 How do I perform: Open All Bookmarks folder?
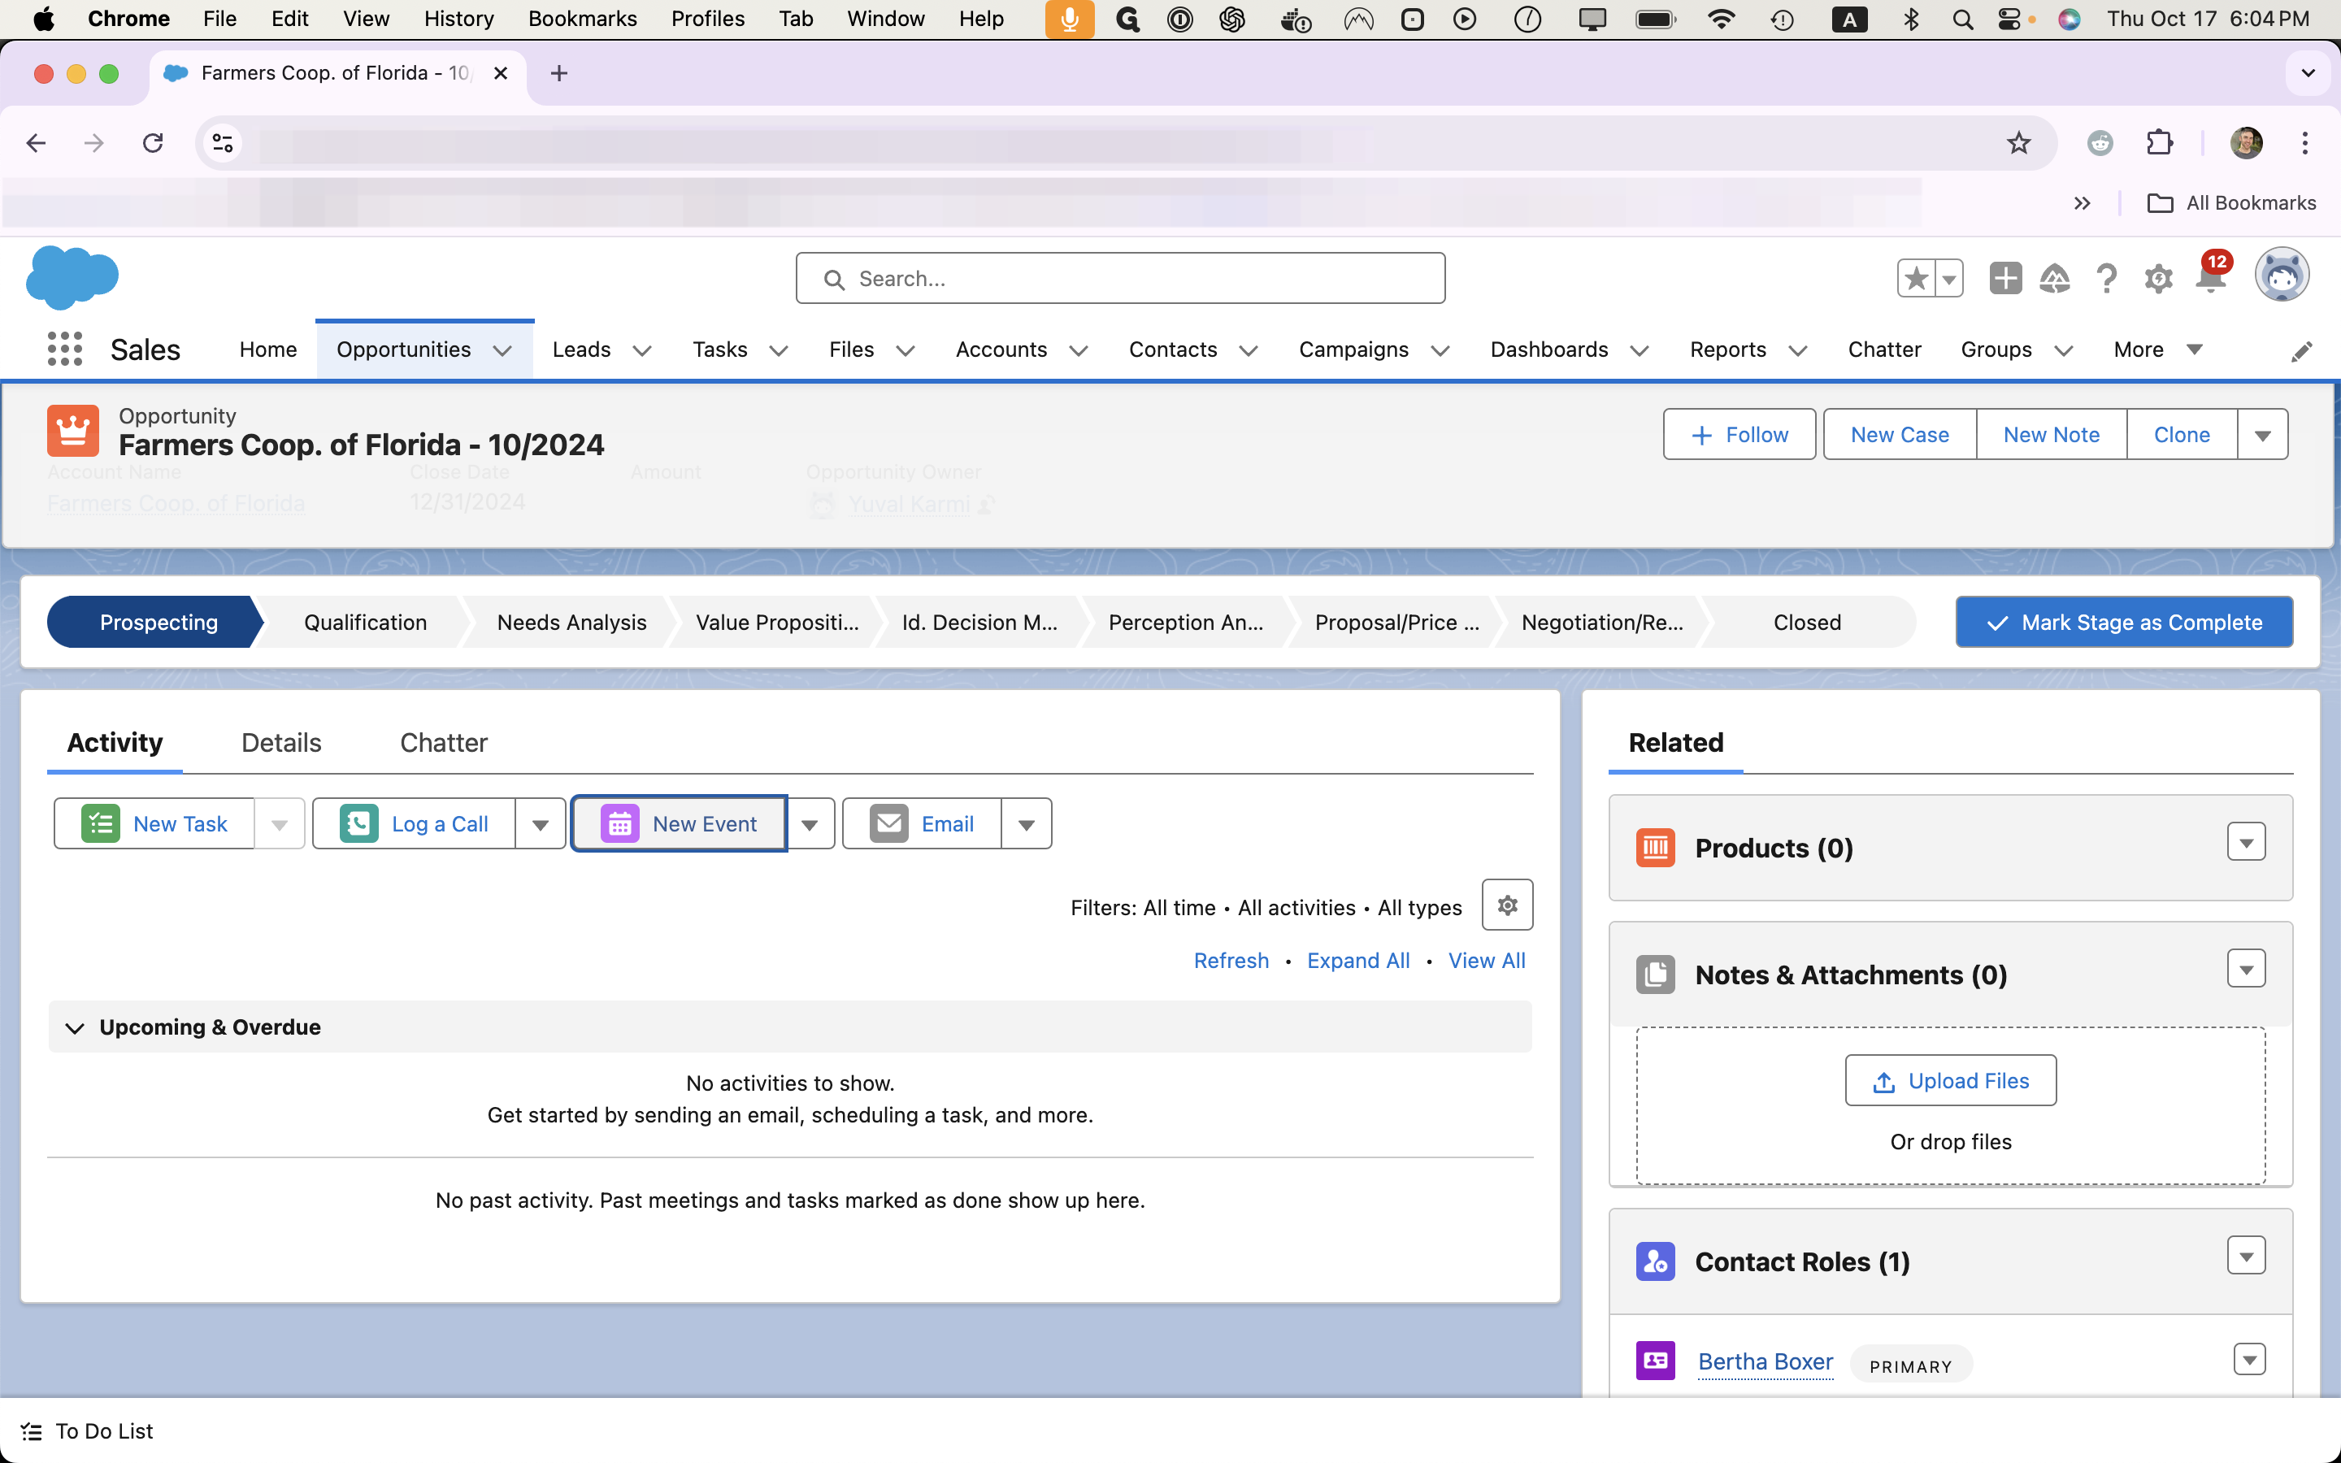click(2230, 203)
